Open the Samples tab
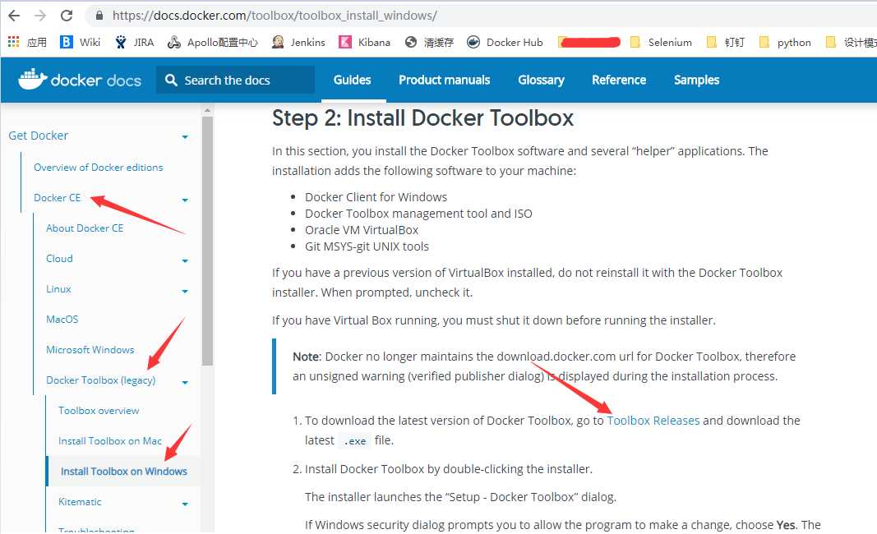877x534 pixels. coord(696,80)
